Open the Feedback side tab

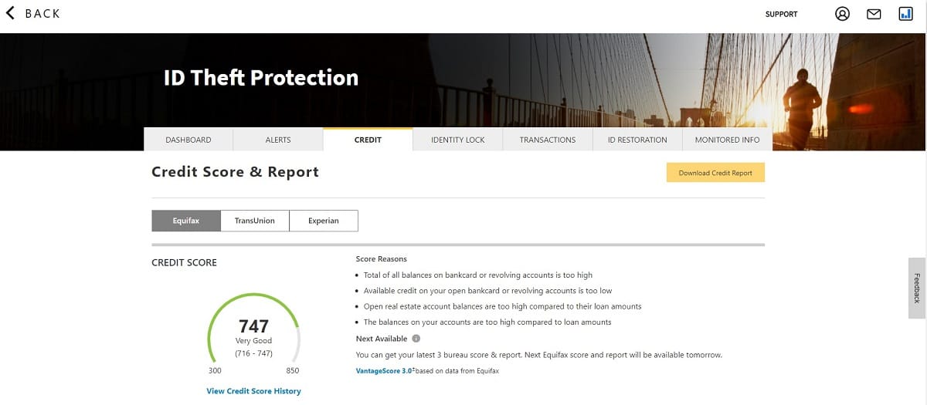click(x=917, y=289)
